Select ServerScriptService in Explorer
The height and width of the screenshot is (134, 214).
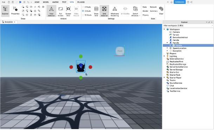coord(179,67)
